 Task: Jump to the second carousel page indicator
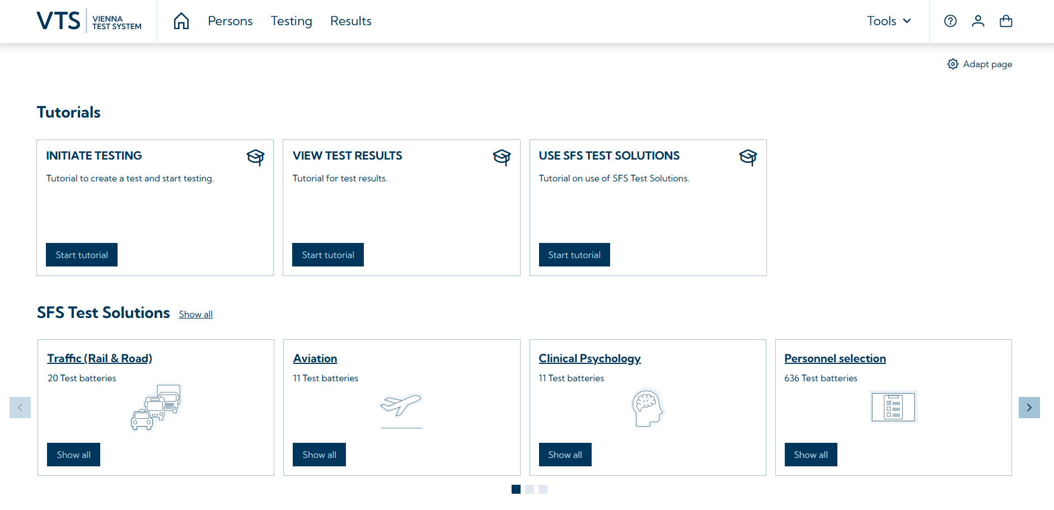(x=530, y=489)
